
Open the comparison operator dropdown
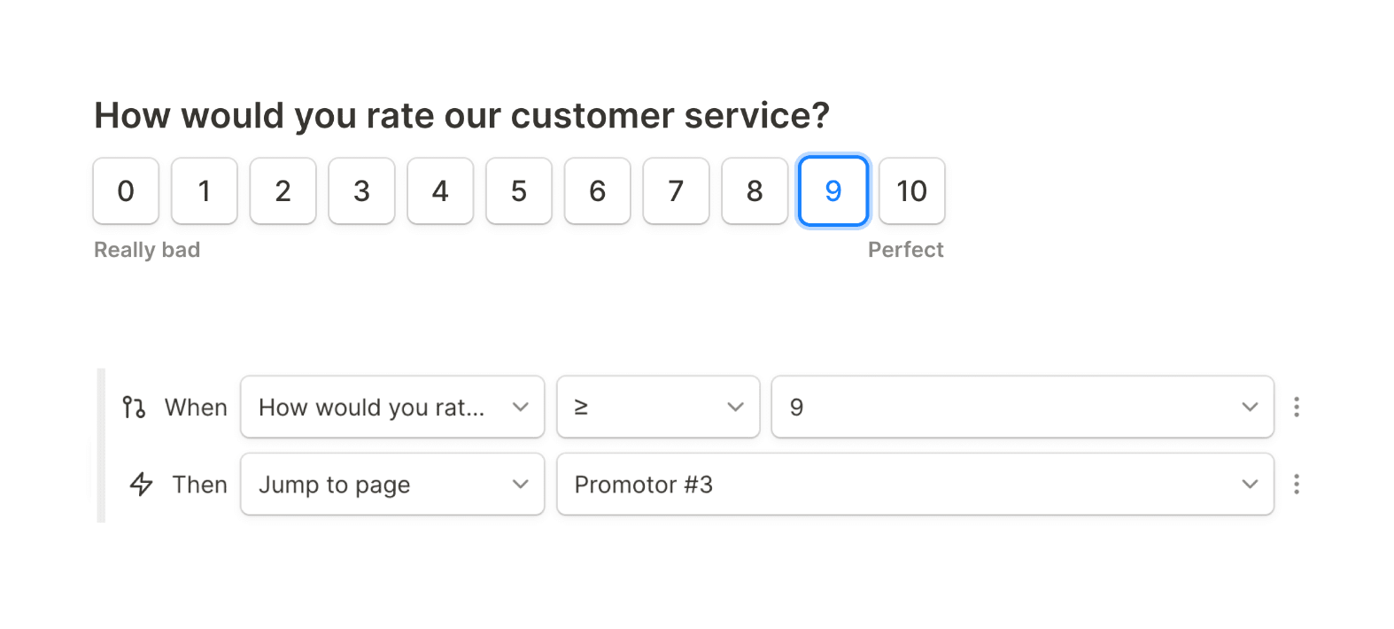[x=658, y=407]
